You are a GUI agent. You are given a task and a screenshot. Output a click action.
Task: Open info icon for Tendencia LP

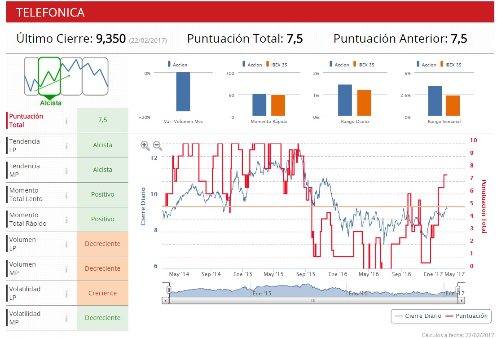(x=66, y=146)
